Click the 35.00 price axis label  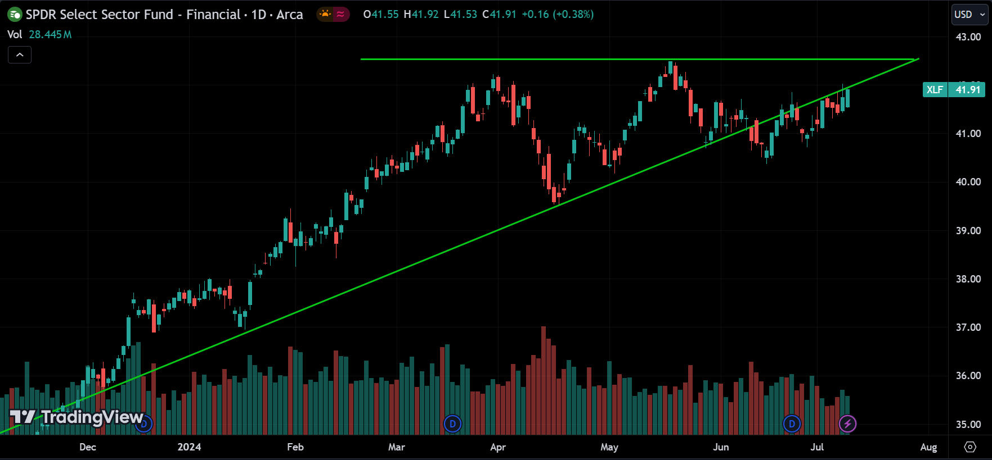click(968, 425)
